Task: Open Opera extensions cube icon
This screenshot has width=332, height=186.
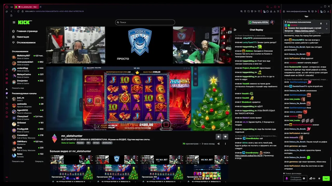Action: click(x=268, y=11)
